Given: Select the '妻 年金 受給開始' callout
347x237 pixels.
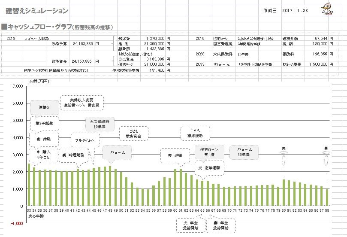Looking at the screenshot, I should pyautogui.click(x=220, y=225).
